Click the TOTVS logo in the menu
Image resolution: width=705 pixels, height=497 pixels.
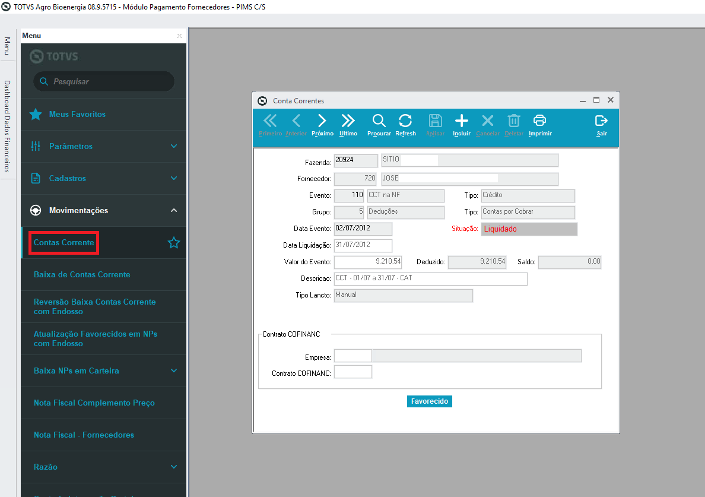pos(54,56)
